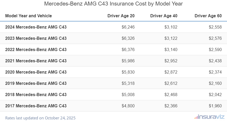Select the 2021 Mercedes-Benz AMG C43 row
227x122 pixels.
(x=36, y=61)
